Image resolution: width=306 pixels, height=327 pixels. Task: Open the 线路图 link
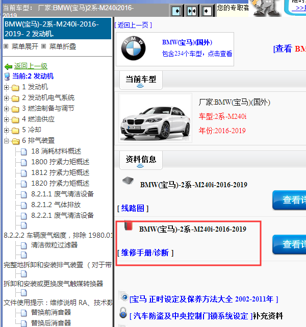click(x=133, y=208)
